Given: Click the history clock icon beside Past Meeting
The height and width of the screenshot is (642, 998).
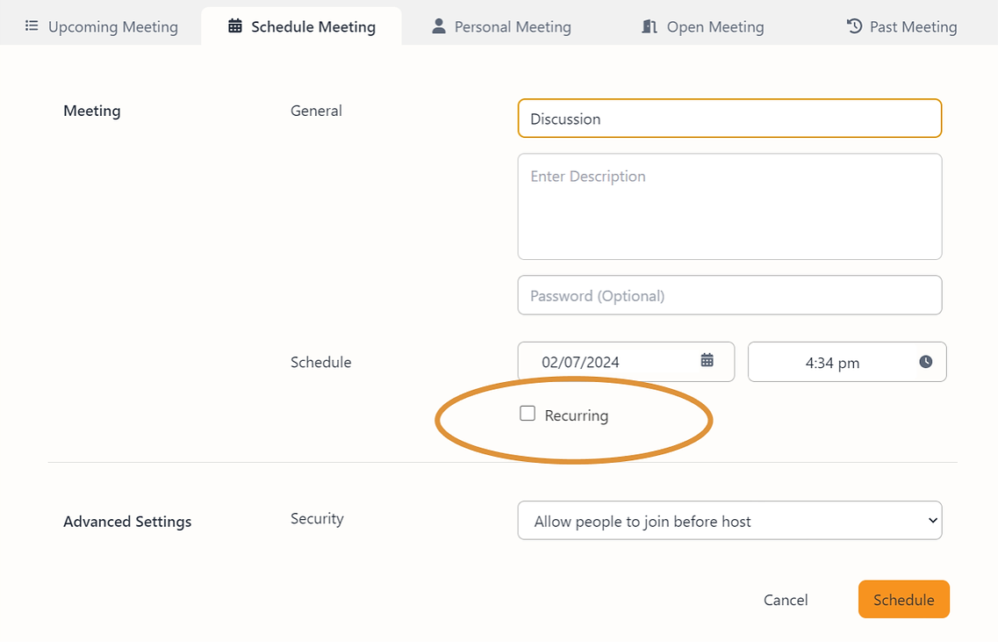Looking at the screenshot, I should (x=854, y=26).
